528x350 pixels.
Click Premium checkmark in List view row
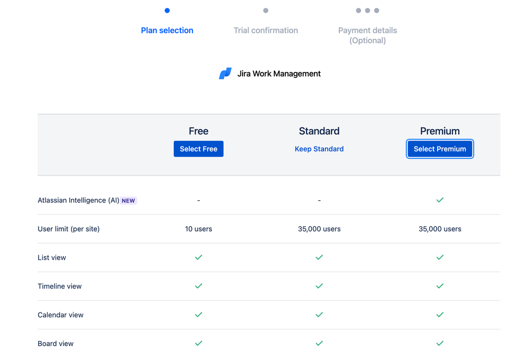[x=440, y=257]
